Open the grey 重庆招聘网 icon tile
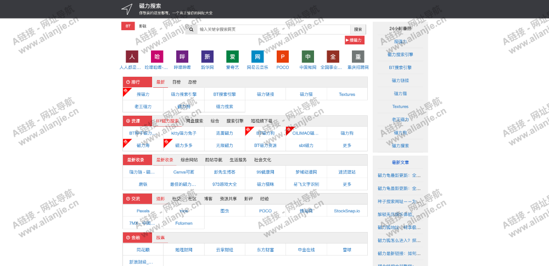 pyautogui.click(x=358, y=56)
